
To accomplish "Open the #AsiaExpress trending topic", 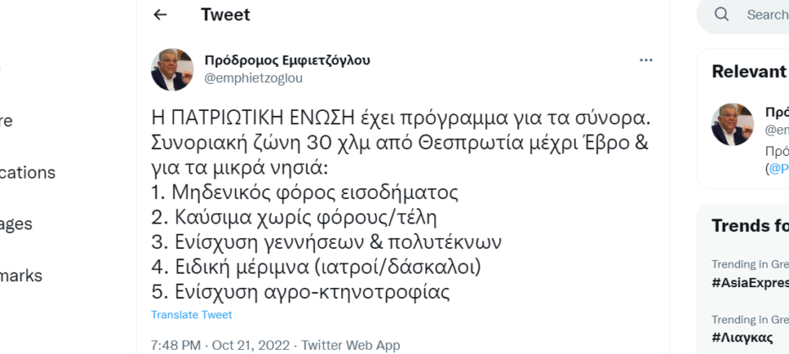I will click(750, 283).
